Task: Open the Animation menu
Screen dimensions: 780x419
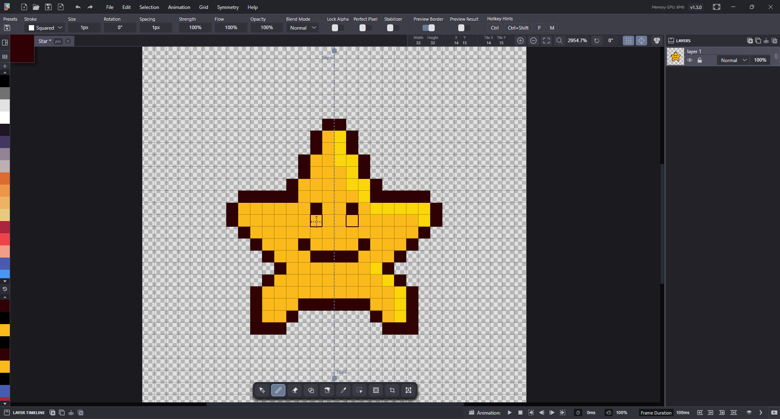Action: [x=179, y=7]
